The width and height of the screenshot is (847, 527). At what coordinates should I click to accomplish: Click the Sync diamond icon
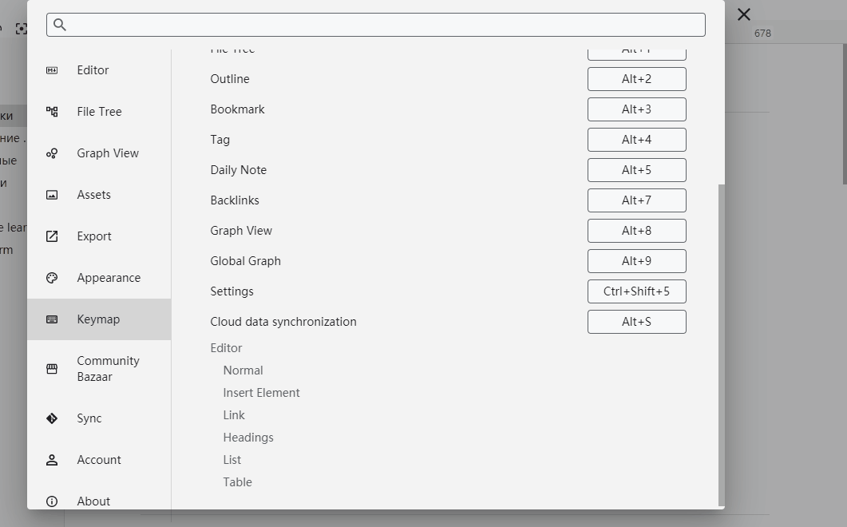click(x=52, y=418)
